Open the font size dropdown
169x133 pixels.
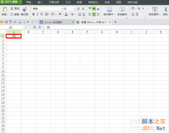(74, 9)
